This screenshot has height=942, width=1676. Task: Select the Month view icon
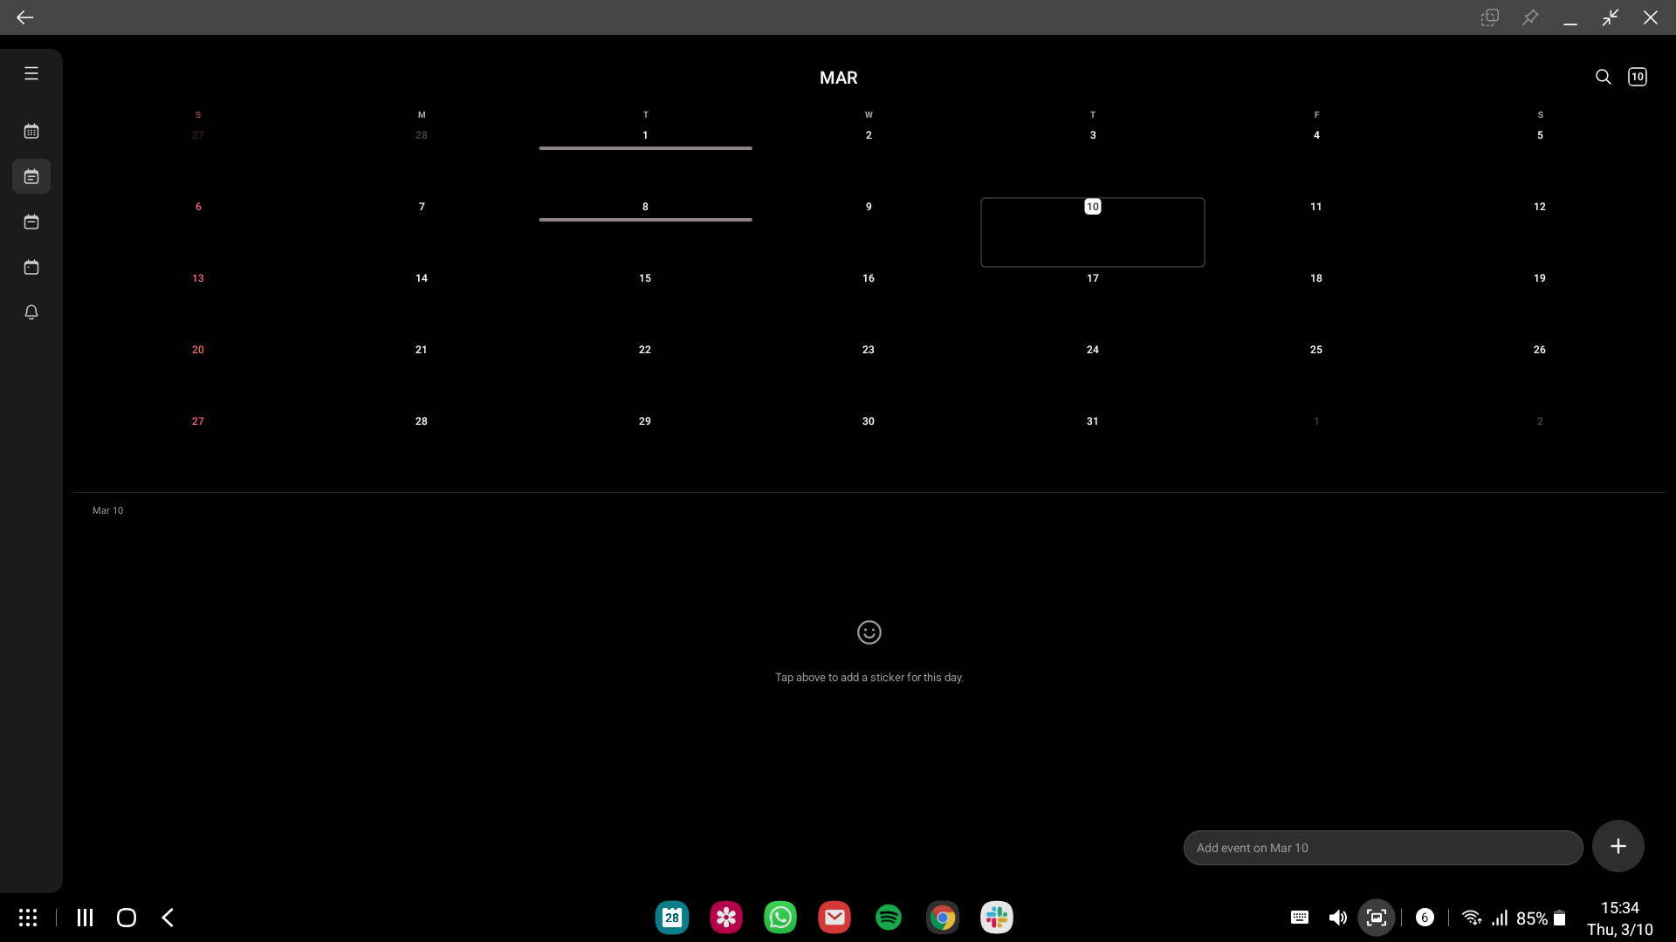[x=31, y=177]
